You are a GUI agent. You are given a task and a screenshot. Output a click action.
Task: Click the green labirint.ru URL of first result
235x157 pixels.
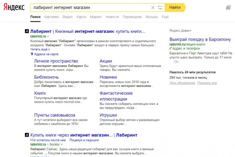pyautogui.click(x=38, y=36)
